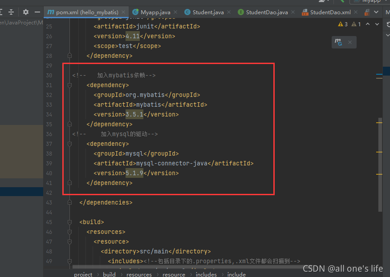
Task: Click line number 30 in gutter
Action: tap(49, 75)
